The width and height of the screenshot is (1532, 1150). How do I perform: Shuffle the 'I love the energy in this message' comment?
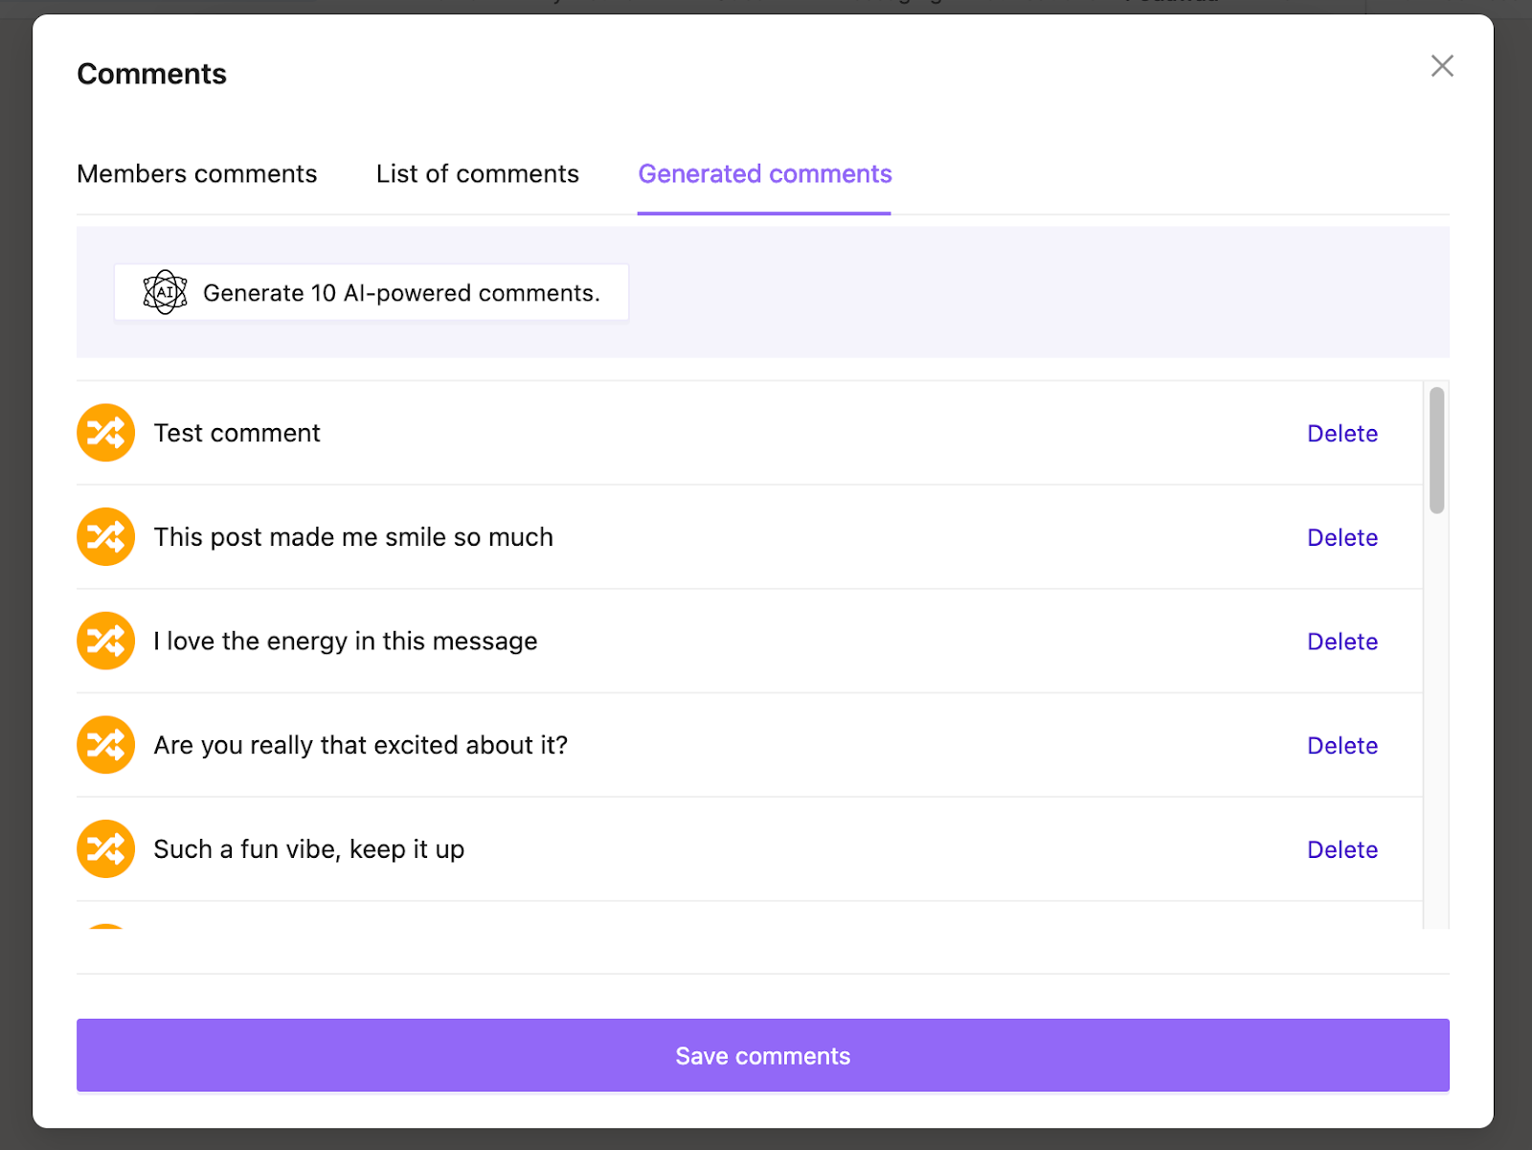(105, 641)
